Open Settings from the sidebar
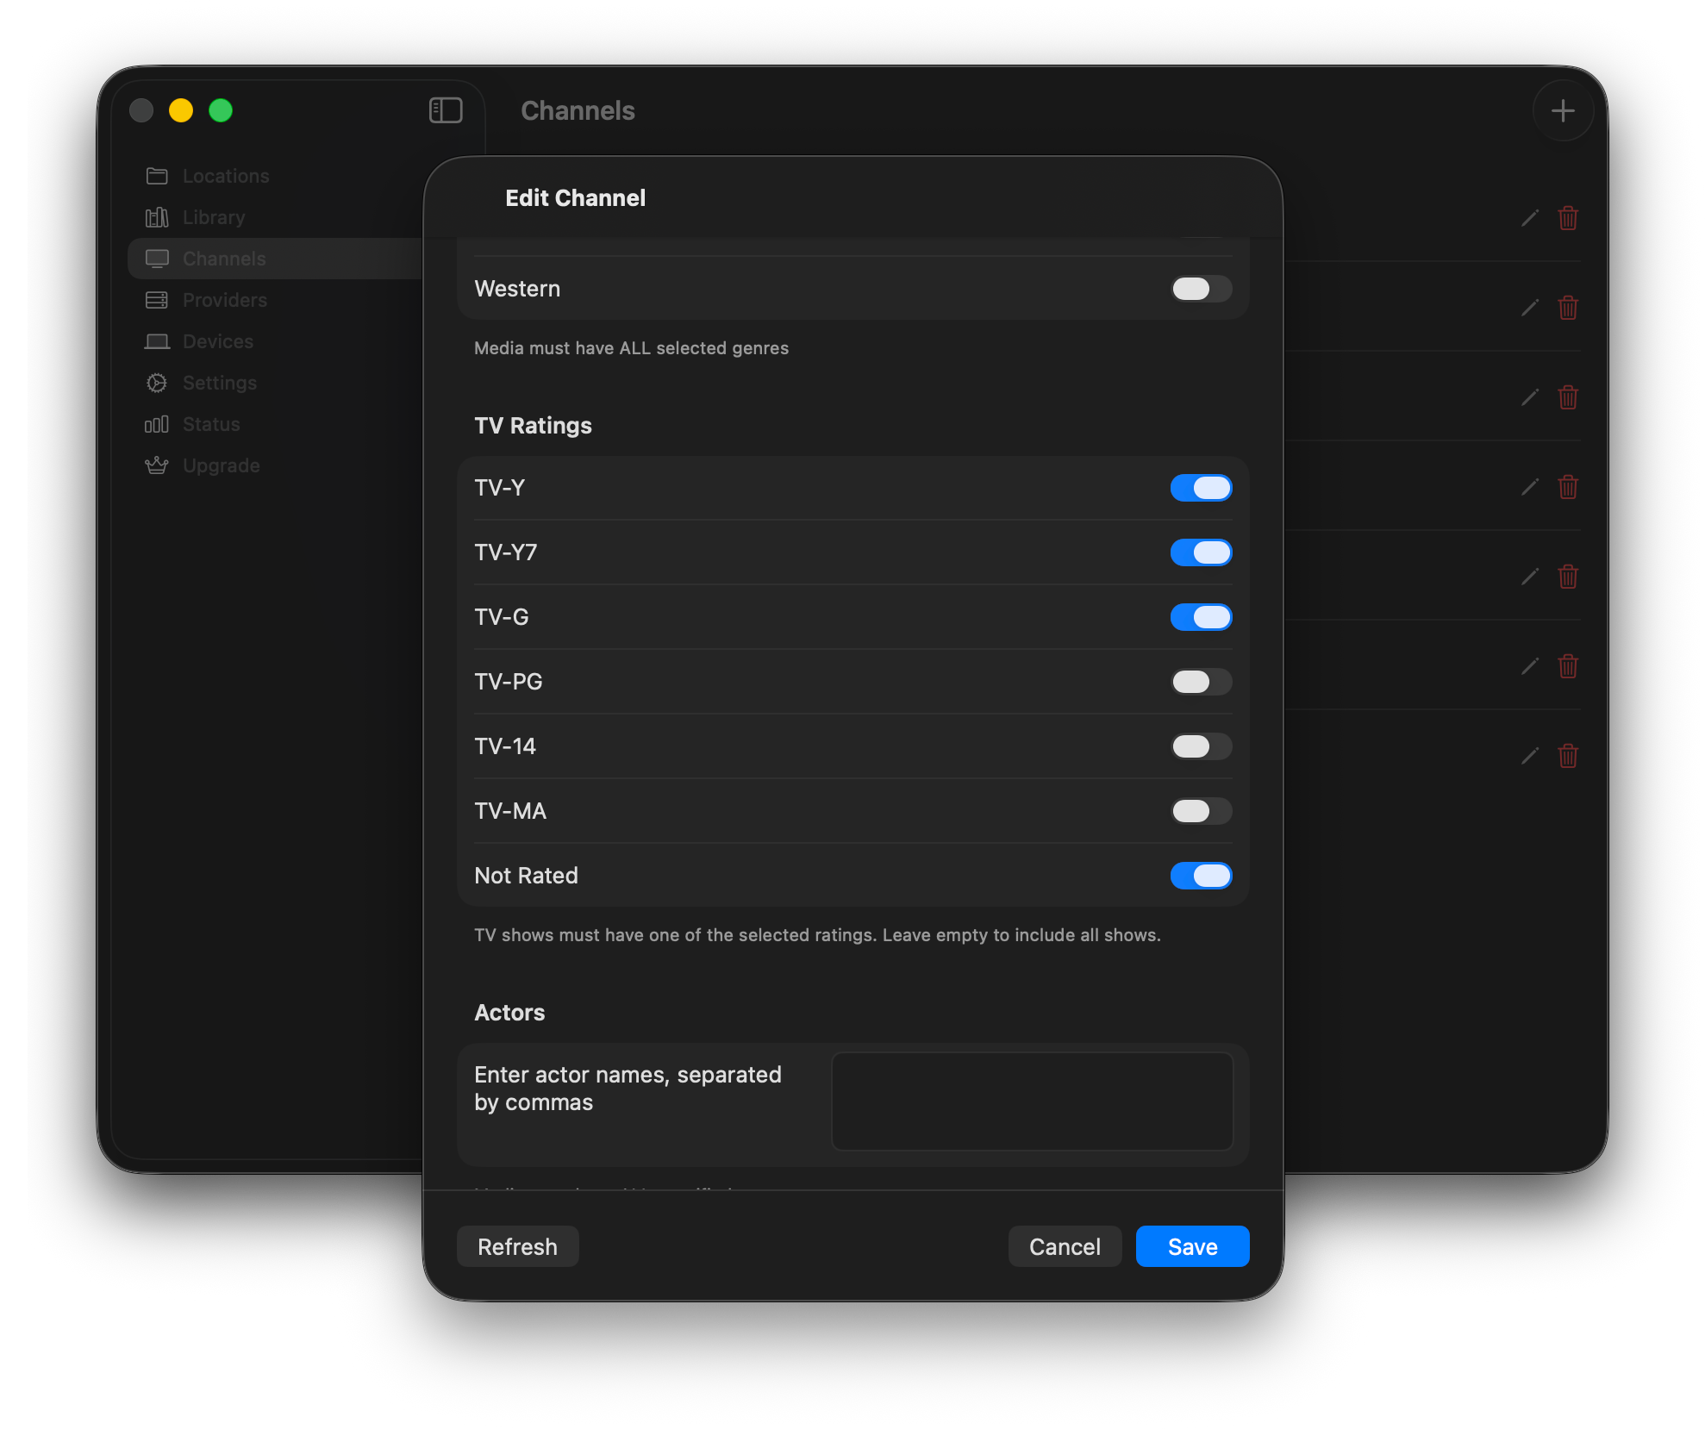 point(219,383)
